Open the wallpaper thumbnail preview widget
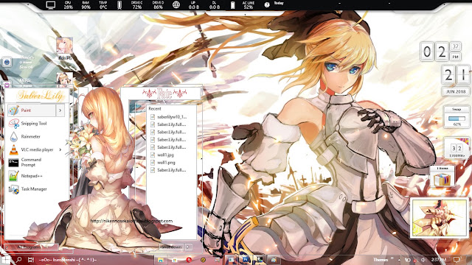The height and width of the screenshot is (265, 472). (440, 218)
